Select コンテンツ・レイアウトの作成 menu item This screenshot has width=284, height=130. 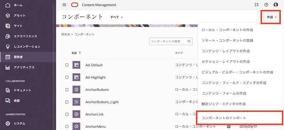tap(226, 51)
